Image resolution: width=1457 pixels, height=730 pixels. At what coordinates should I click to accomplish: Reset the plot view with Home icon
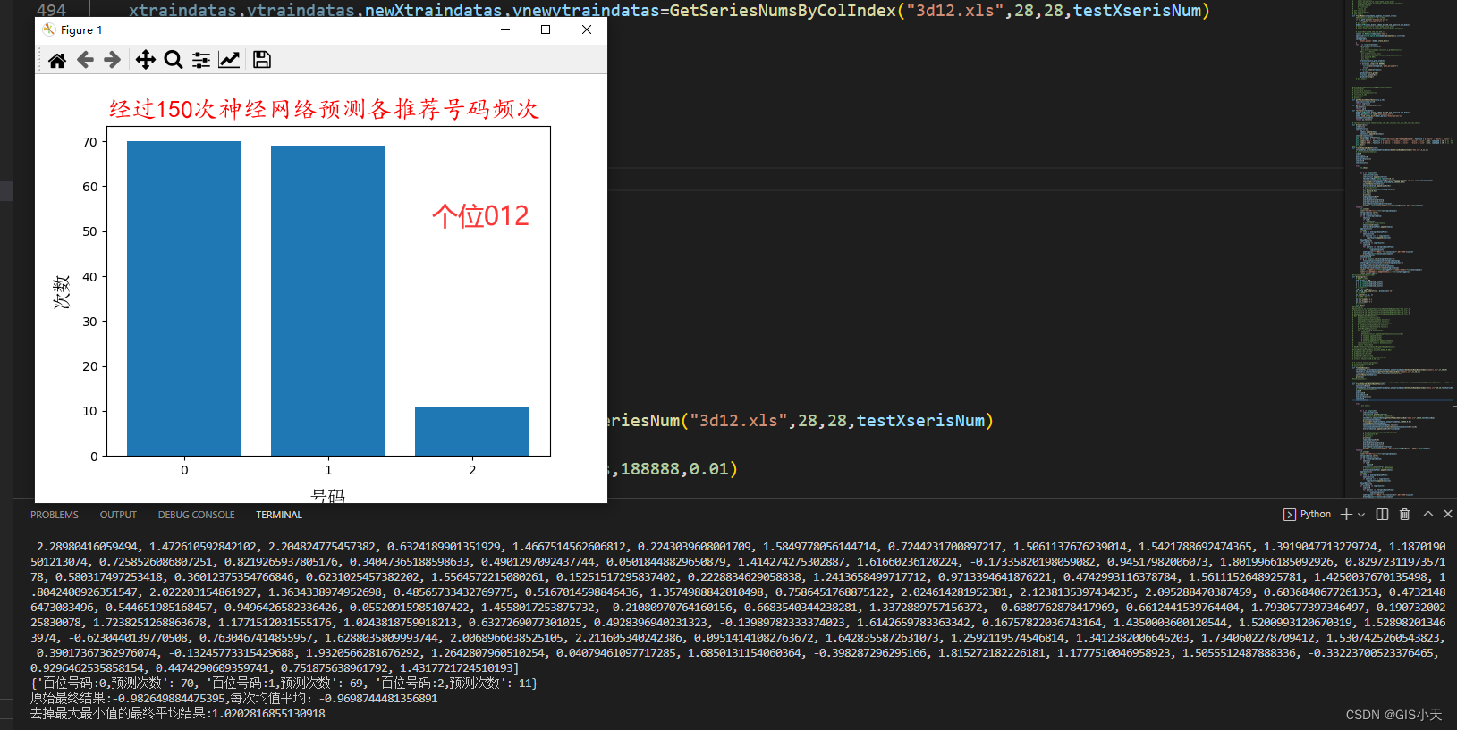pos(57,60)
